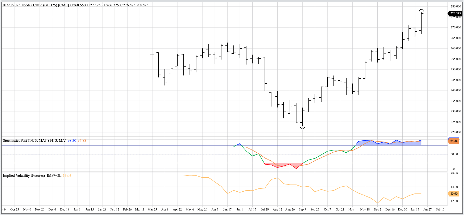Image resolution: width=464 pixels, height=215 pixels.
Task: Click the 50.00 level on the stochastic axis
Action: tap(454, 154)
